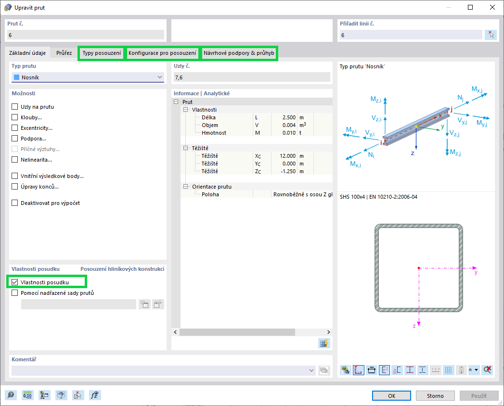This screenshot has height=406, width=504.
Task: Open the comment library icon beside Komentář
Action: coord(324,370)
